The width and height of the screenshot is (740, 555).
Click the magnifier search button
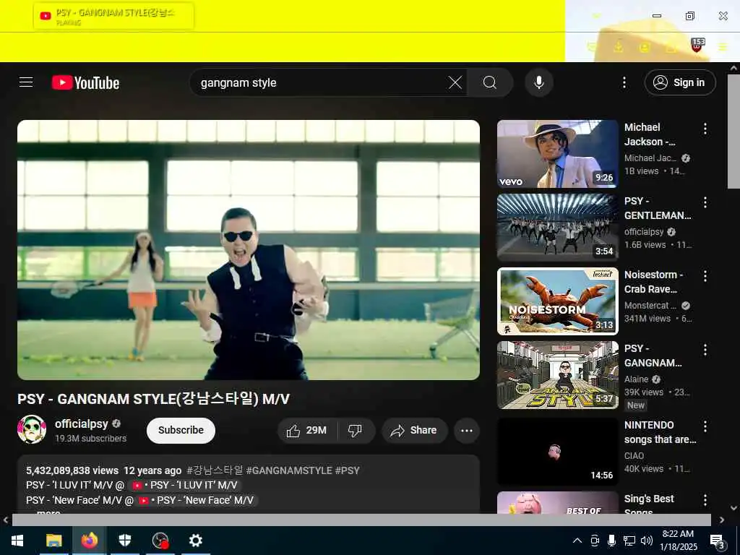(x=490, y=82)
